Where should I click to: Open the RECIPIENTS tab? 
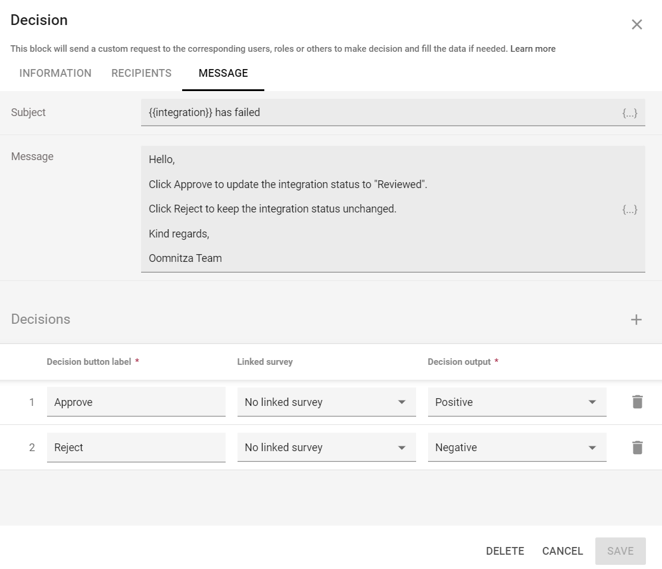pos(141,73)
